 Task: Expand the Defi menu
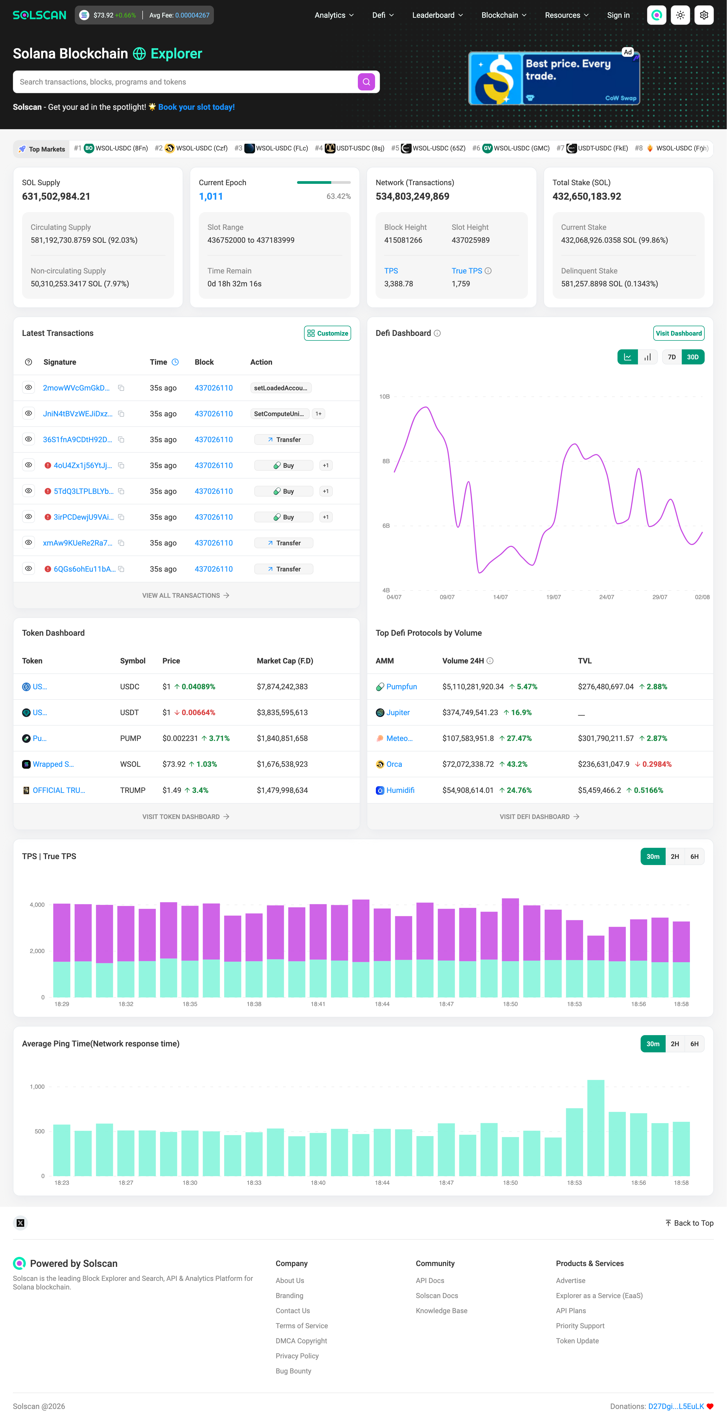click(383, 15)
